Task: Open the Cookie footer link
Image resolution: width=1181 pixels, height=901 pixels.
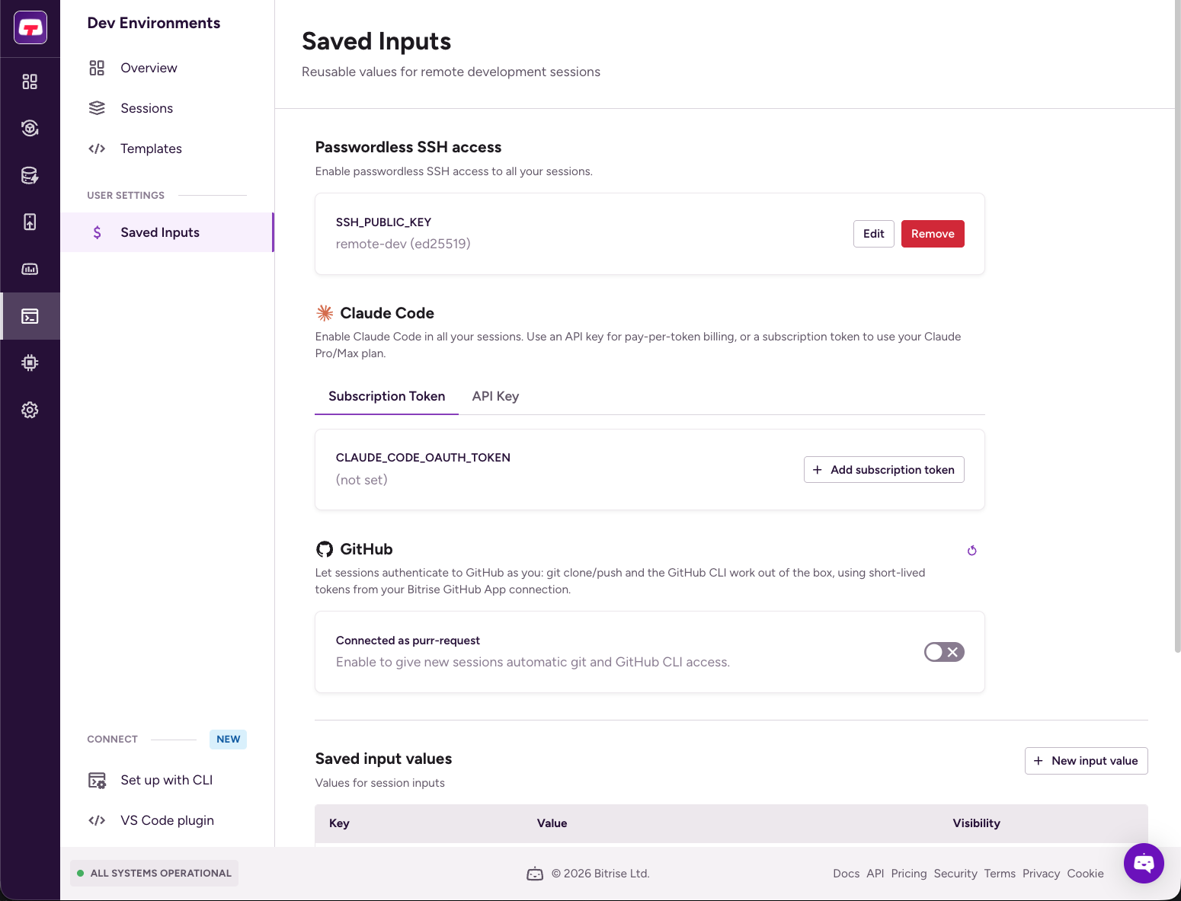Action: (1085, 874)
